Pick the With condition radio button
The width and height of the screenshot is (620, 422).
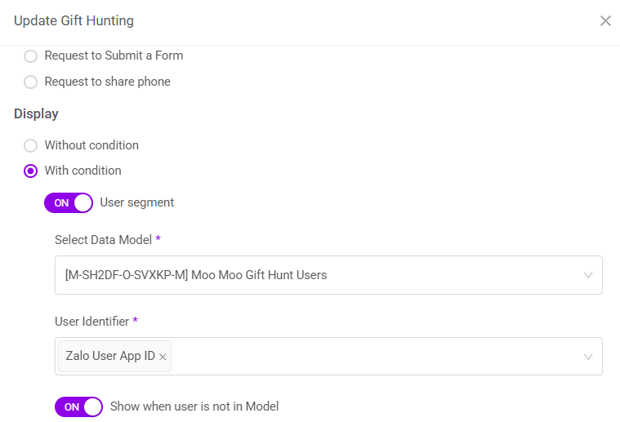coord(31,171)
